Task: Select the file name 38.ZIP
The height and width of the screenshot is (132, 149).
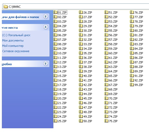Action: click(88, 67)
